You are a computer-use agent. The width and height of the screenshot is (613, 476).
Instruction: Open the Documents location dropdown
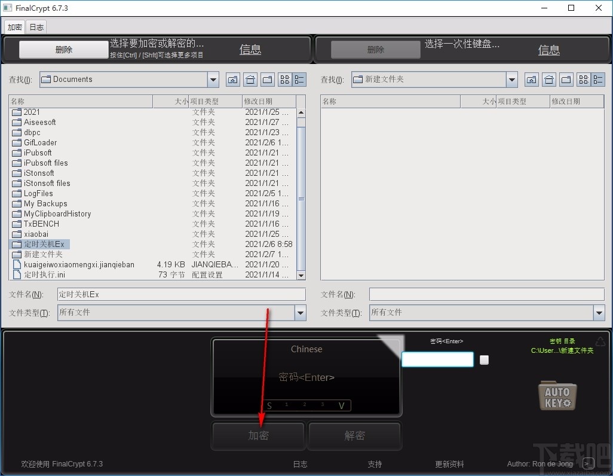pyautogui.click(x=213, y=79)
